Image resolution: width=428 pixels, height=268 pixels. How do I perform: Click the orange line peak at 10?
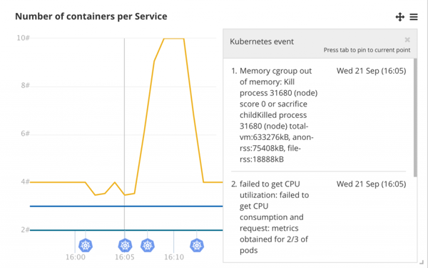coord(174,39)
